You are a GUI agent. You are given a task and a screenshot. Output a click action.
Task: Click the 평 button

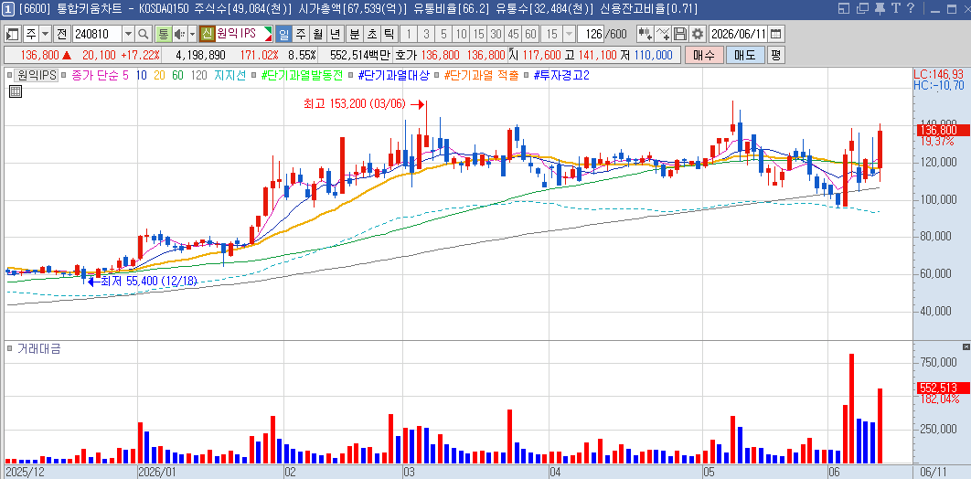776,55
